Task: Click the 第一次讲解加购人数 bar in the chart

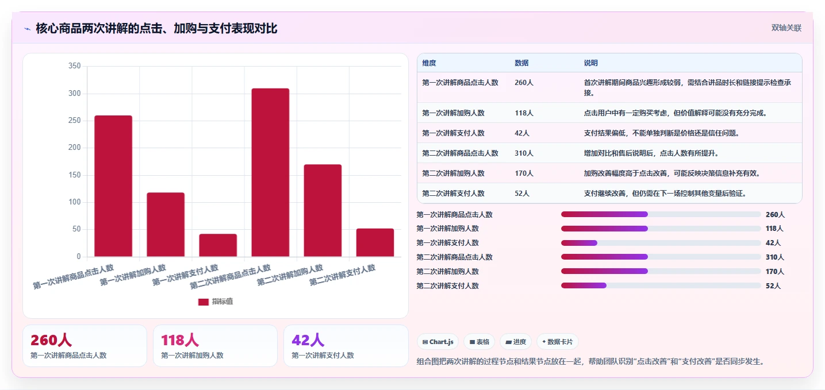Action: (166, 225)
